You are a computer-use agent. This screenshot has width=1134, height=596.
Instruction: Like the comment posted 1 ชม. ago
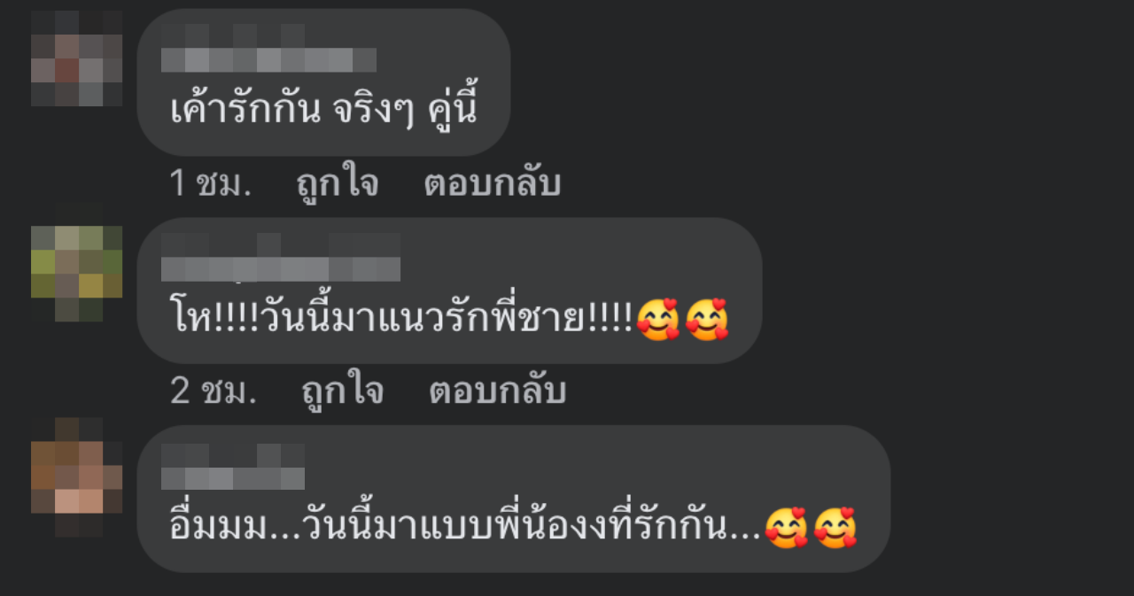(x=338, y=184)
